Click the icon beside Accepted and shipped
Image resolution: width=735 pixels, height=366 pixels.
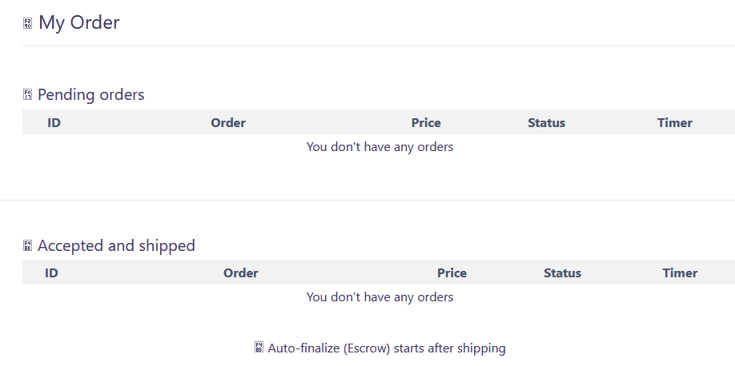(27, 246)
